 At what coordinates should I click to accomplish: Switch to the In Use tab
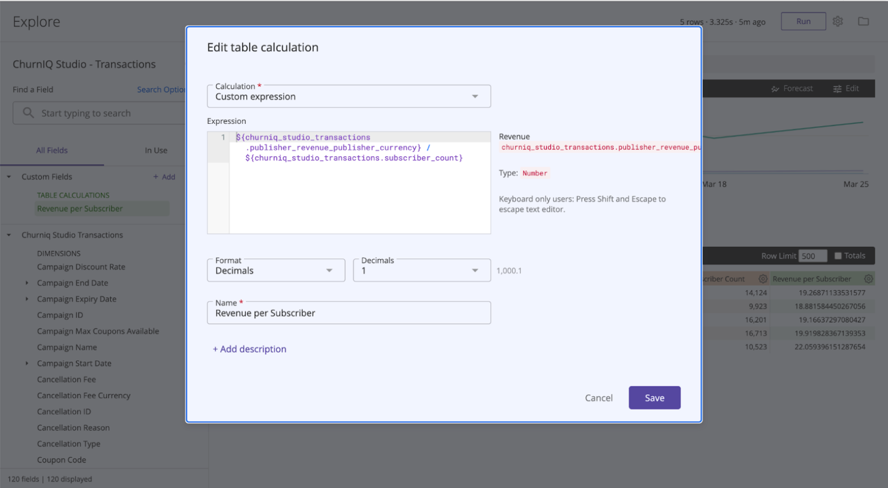pyautogui.click(x=156, y=150)
